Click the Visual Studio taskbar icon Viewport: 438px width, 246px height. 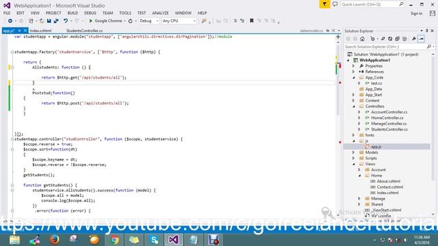click(x=173, y=240)
